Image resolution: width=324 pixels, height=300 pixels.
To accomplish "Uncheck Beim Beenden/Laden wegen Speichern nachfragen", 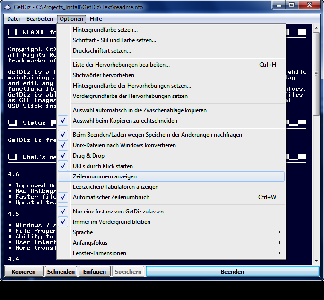I will tap(171, 135).
